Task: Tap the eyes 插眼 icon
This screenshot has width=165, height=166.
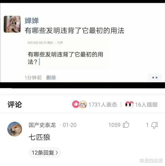Action: coord(129,104)
